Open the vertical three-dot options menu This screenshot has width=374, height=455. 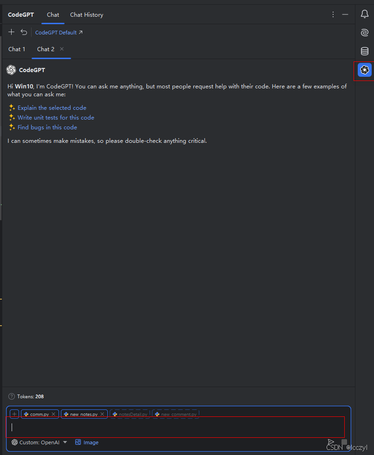pyautogui.click(x=333, y=14)
